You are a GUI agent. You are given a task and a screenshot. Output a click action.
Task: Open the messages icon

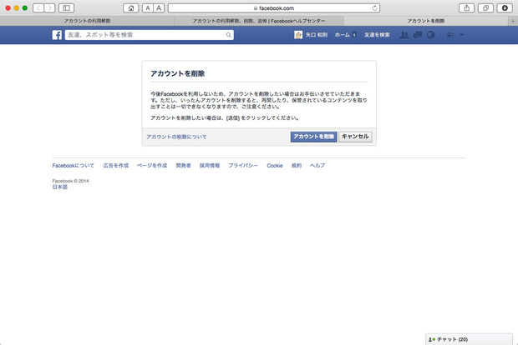click(418, 36)
